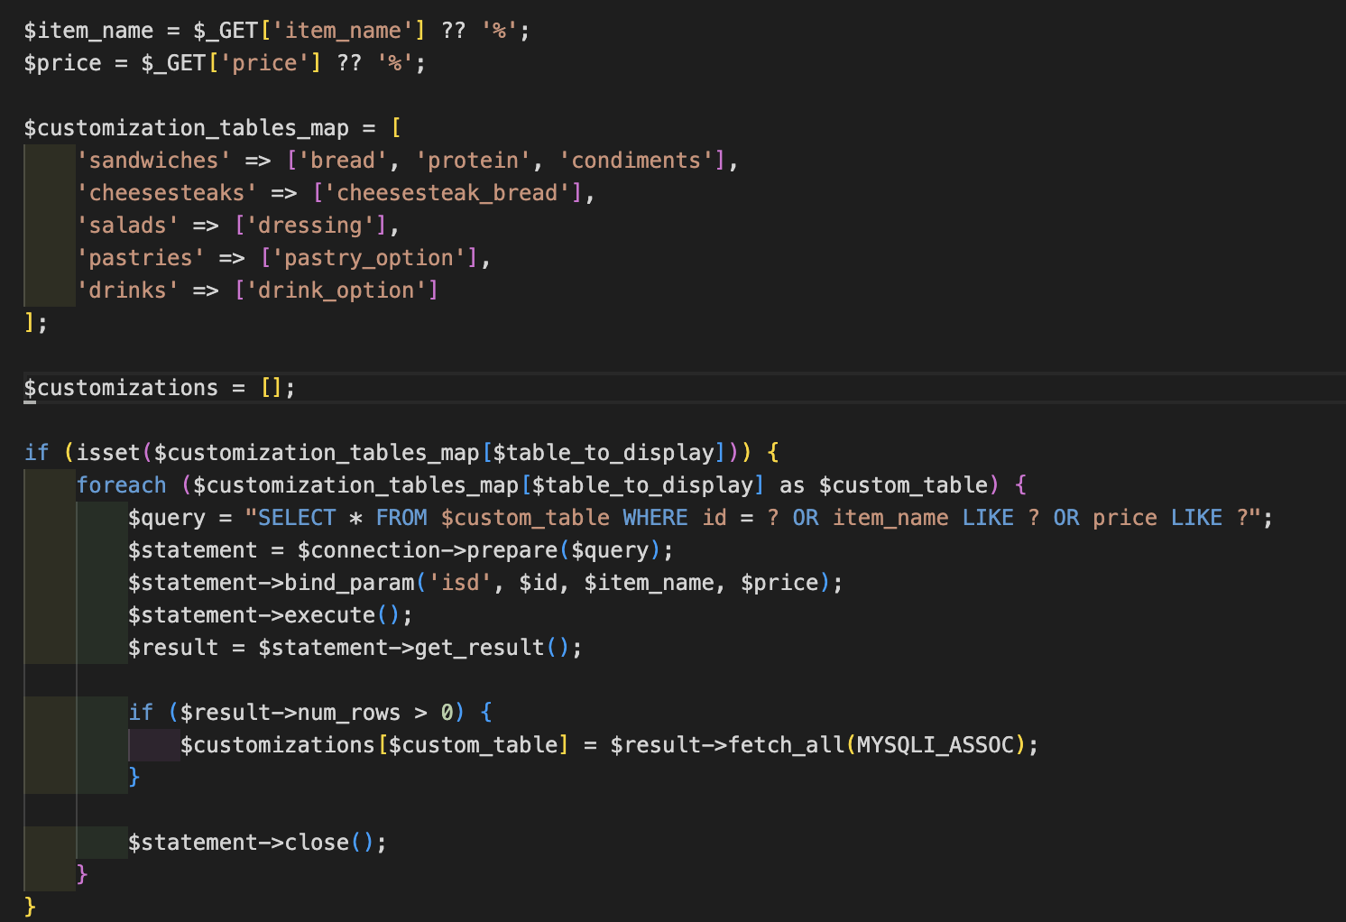Click the 'drinks' array key

[x=127, y=290]
